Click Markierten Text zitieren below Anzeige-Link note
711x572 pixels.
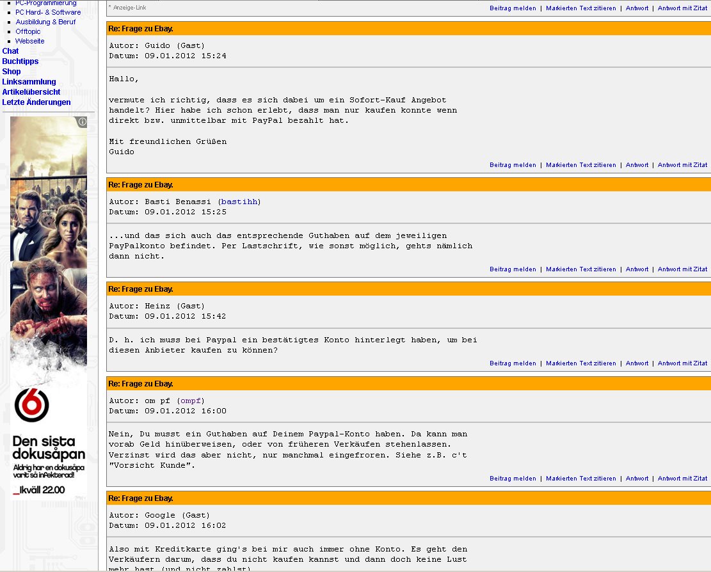(x=581, y=8)
